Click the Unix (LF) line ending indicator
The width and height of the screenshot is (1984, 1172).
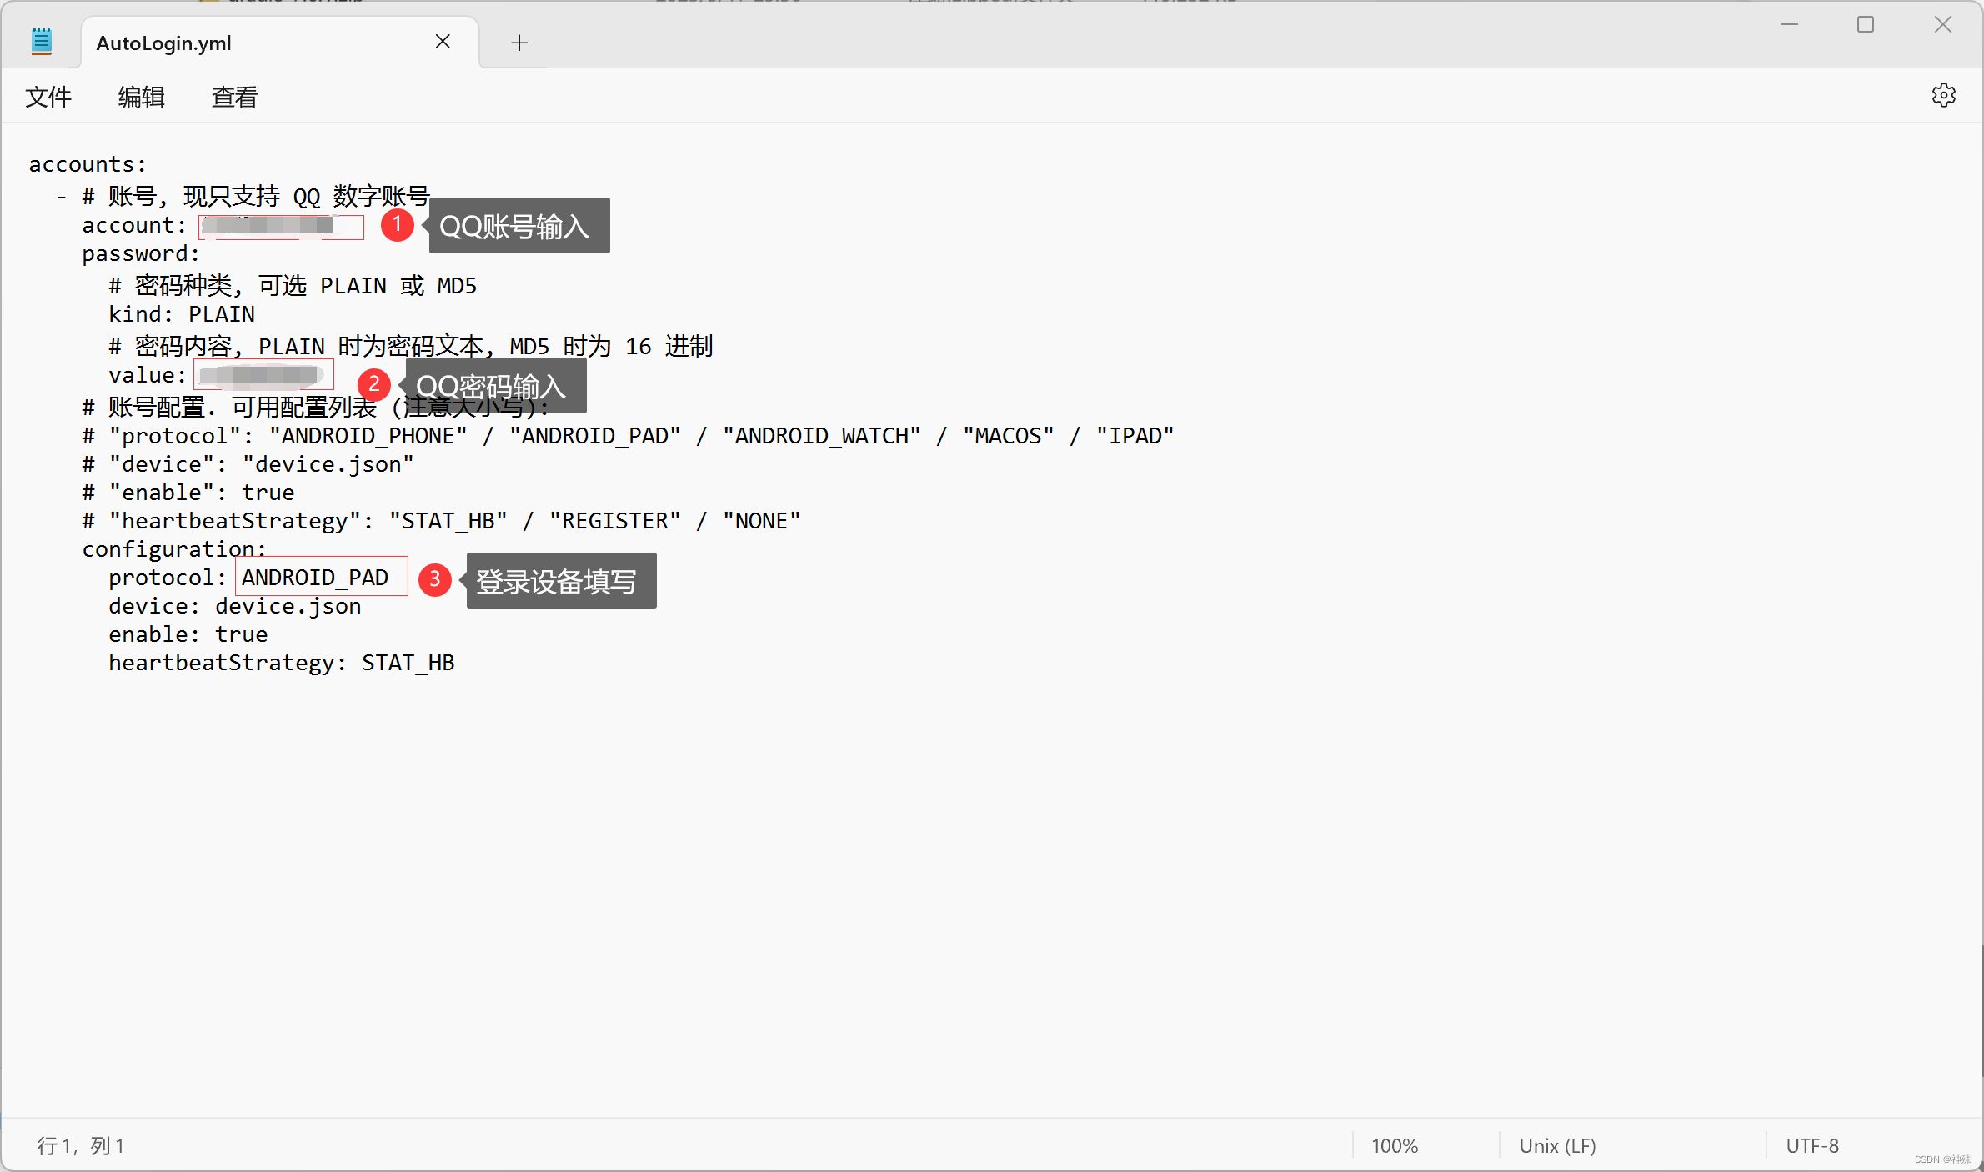tap(1557, 1145)
